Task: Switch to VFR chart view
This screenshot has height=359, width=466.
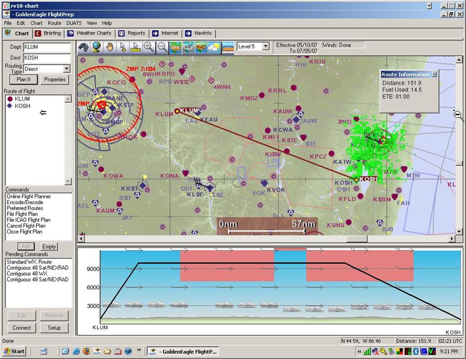Action: tap(175, 47)
